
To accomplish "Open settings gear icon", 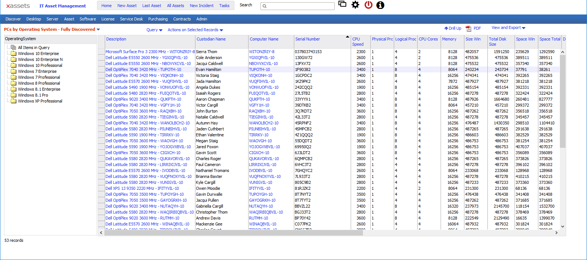I will [x=356, y=5].
